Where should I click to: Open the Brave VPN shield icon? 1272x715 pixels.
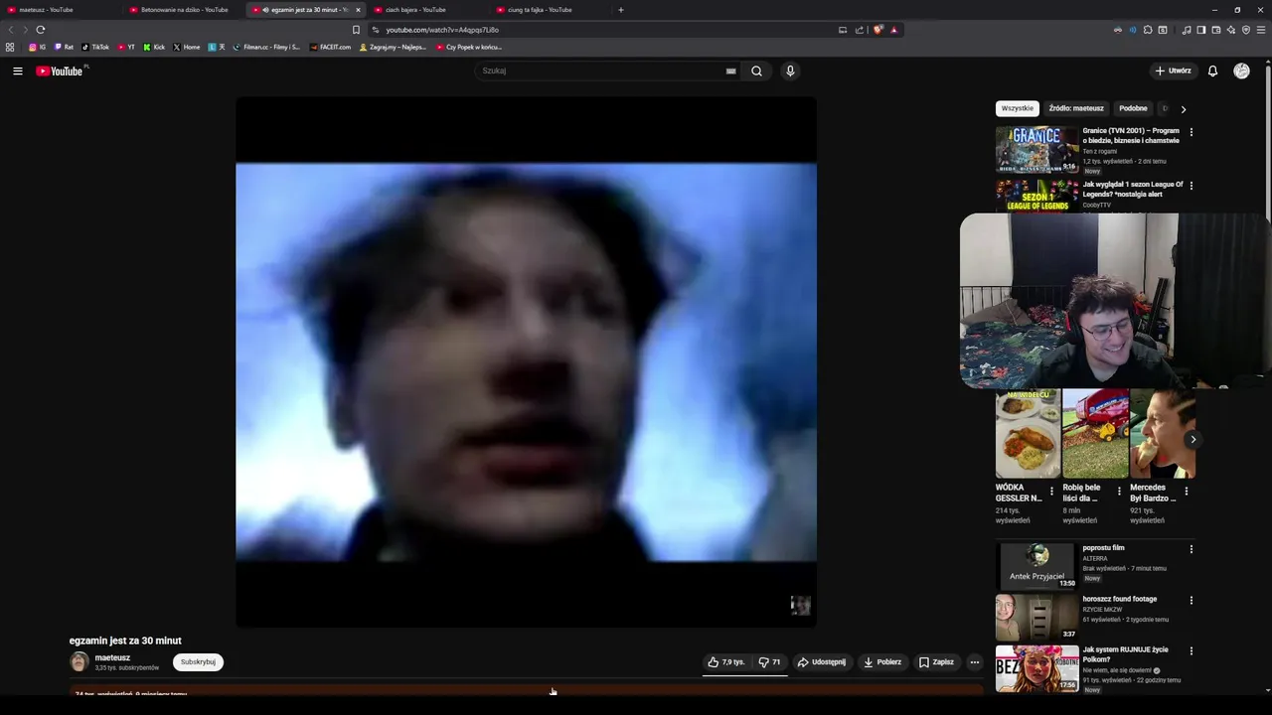click(1246, 30)
